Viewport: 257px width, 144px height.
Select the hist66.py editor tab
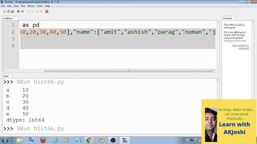(x=8, y=18)
